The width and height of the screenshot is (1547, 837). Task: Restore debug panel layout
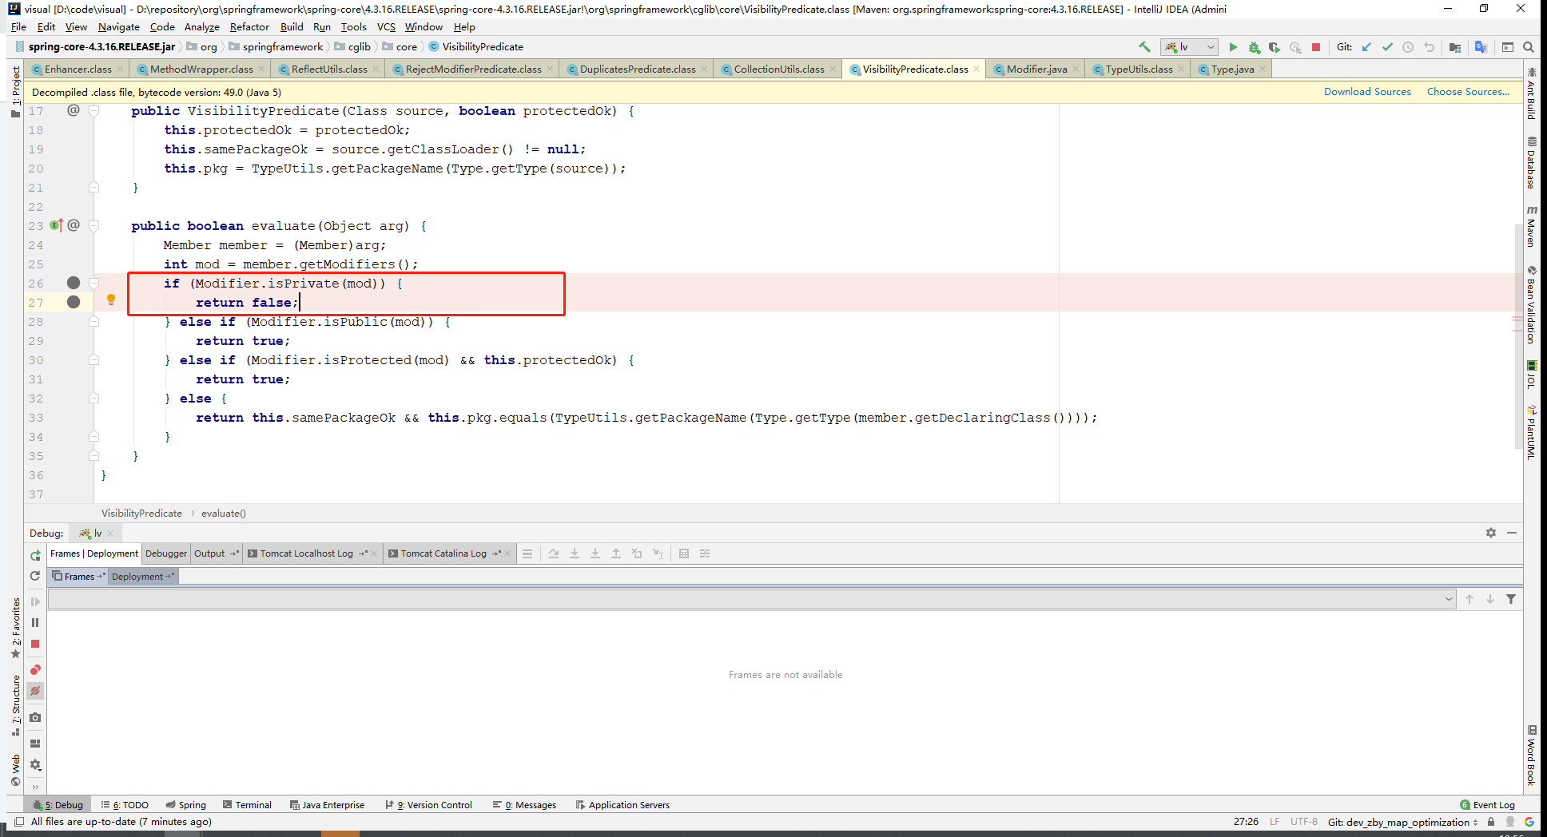pos(35,743)
